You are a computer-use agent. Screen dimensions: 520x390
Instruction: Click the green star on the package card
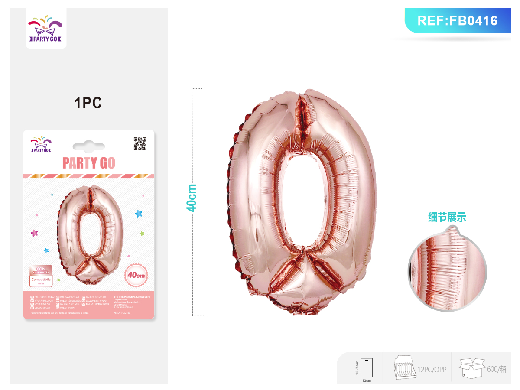[142, 234]
